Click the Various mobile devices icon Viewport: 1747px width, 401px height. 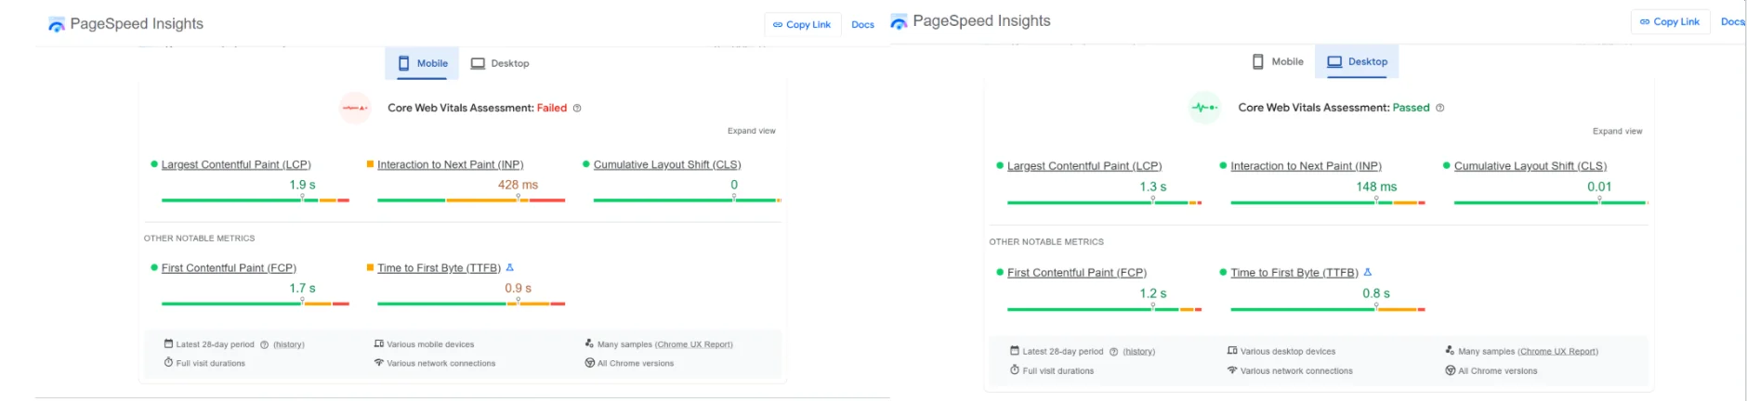tap(379, 343)
